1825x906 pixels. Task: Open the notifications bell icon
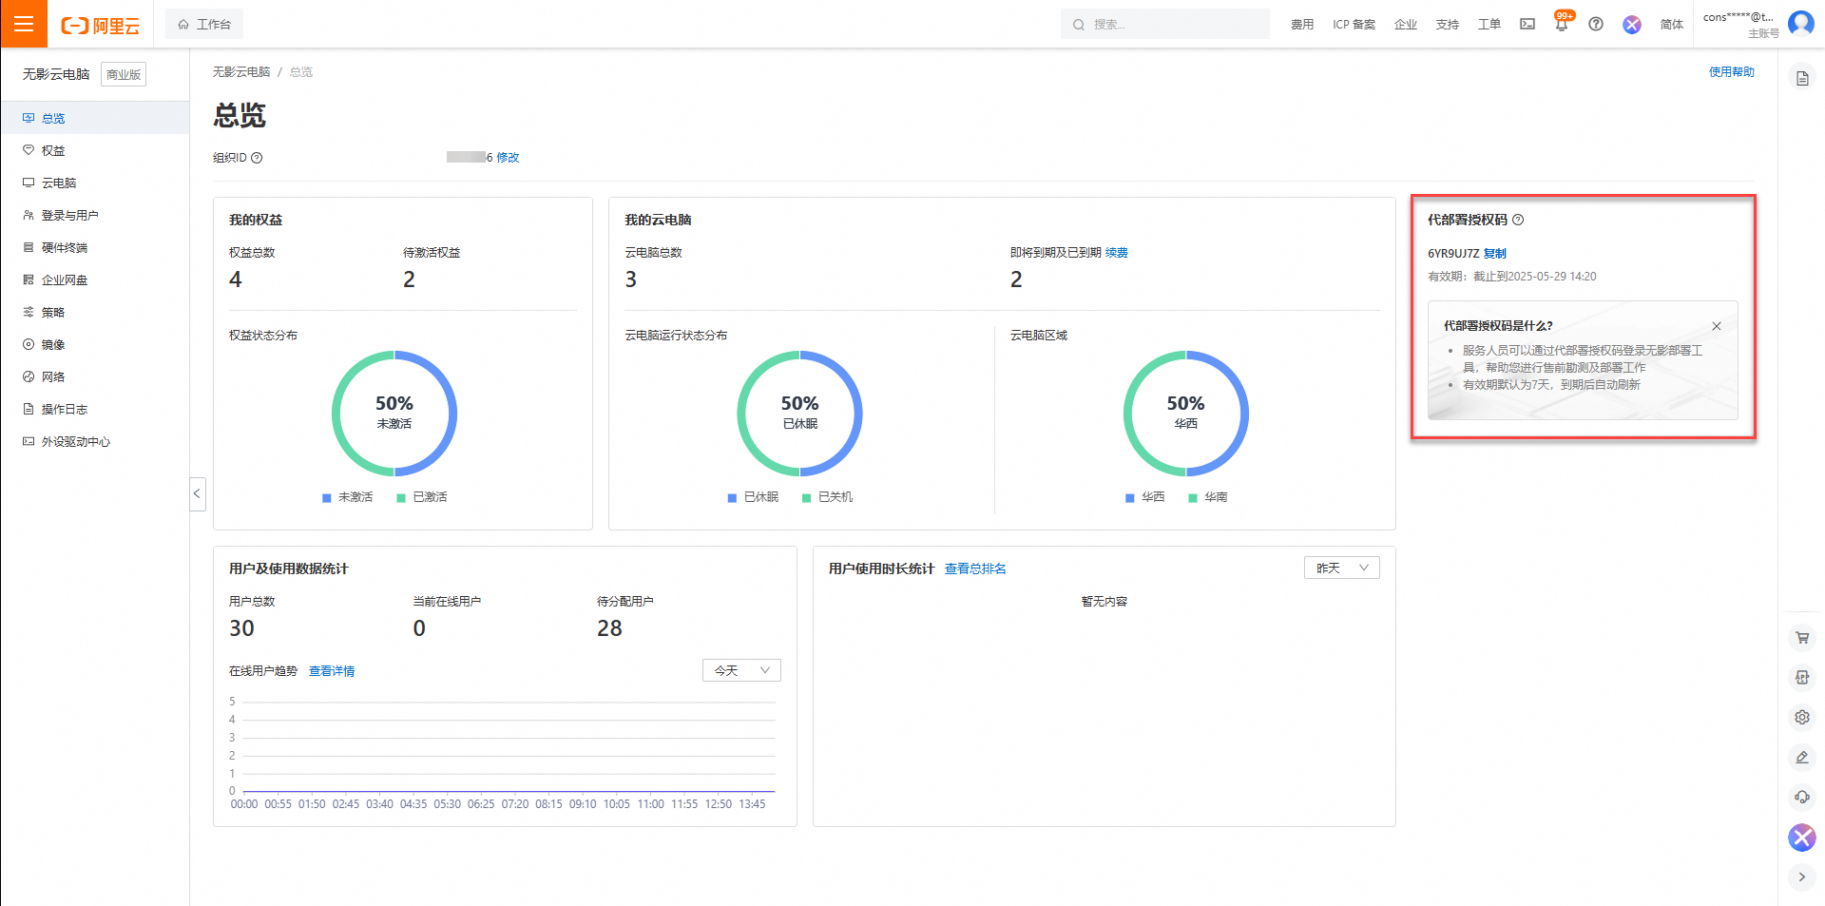click(x=1562, y=24)
